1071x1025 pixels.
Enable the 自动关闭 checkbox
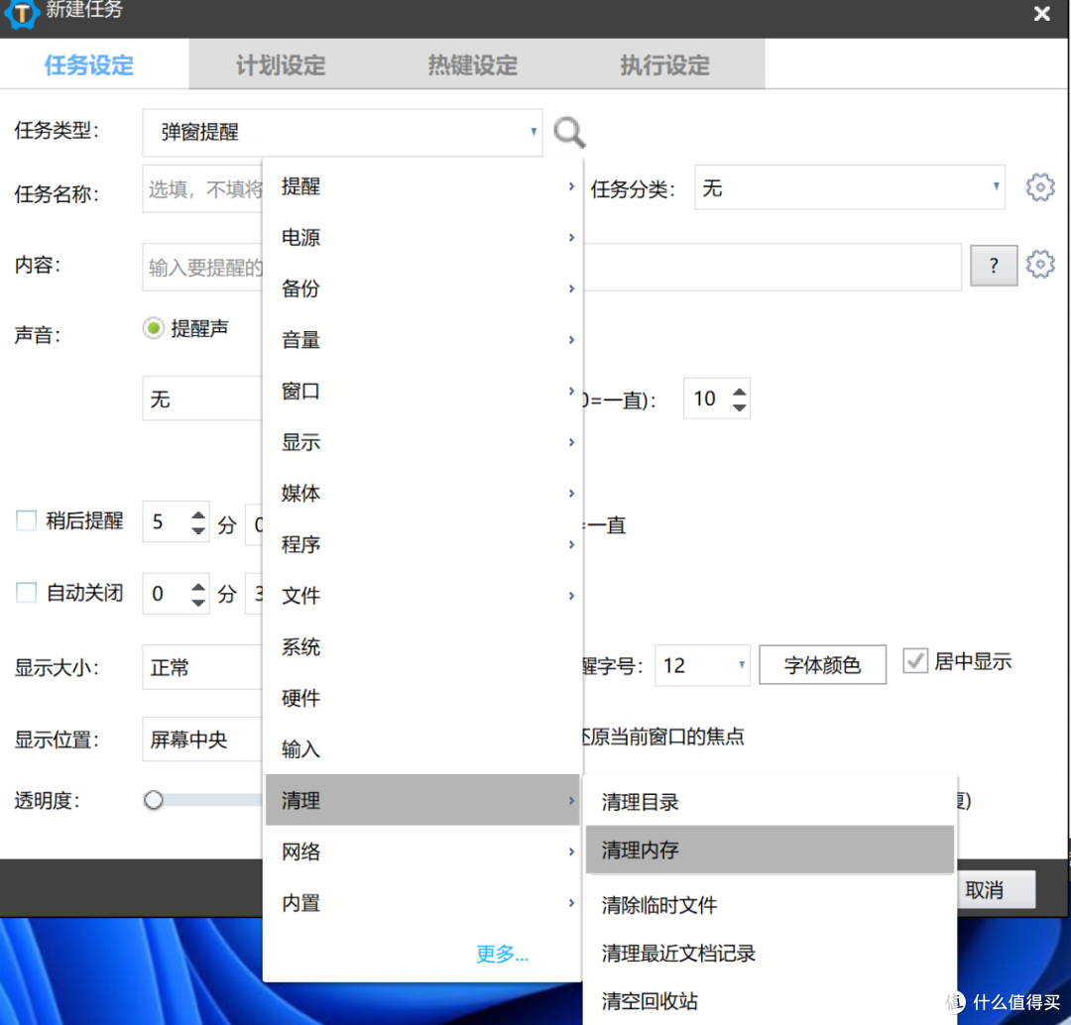tap(26, 592)
